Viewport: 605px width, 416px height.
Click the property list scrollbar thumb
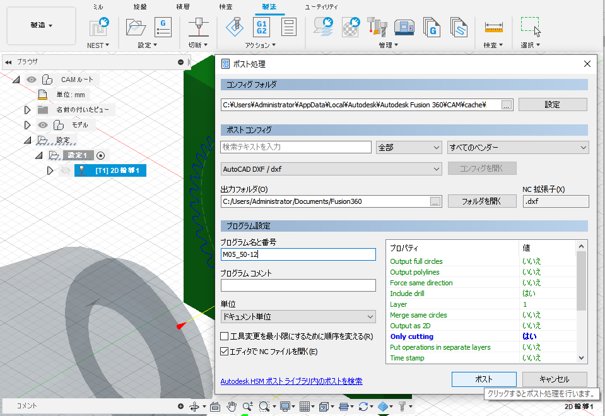pos(581,280)
